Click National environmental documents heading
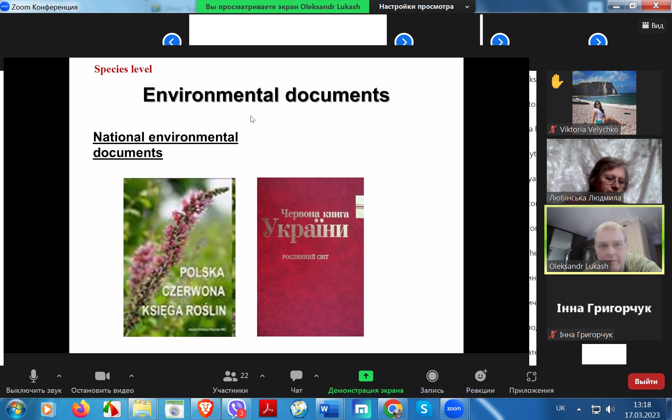672x420 pixels. point(166,145)
